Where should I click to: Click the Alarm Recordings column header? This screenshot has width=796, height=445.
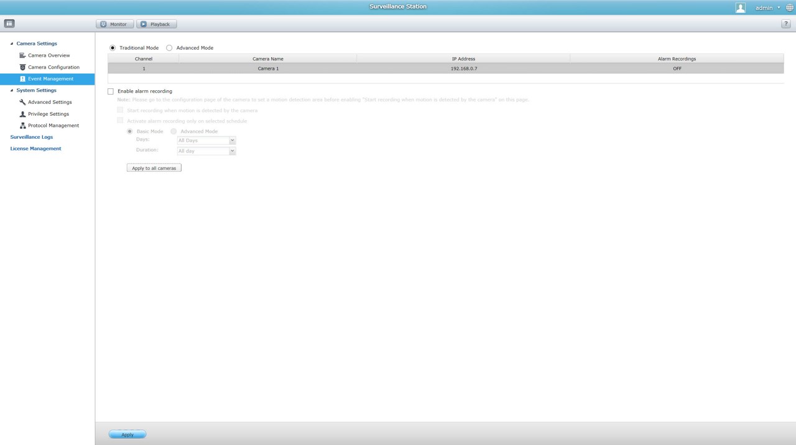click(x=677, y=59)
